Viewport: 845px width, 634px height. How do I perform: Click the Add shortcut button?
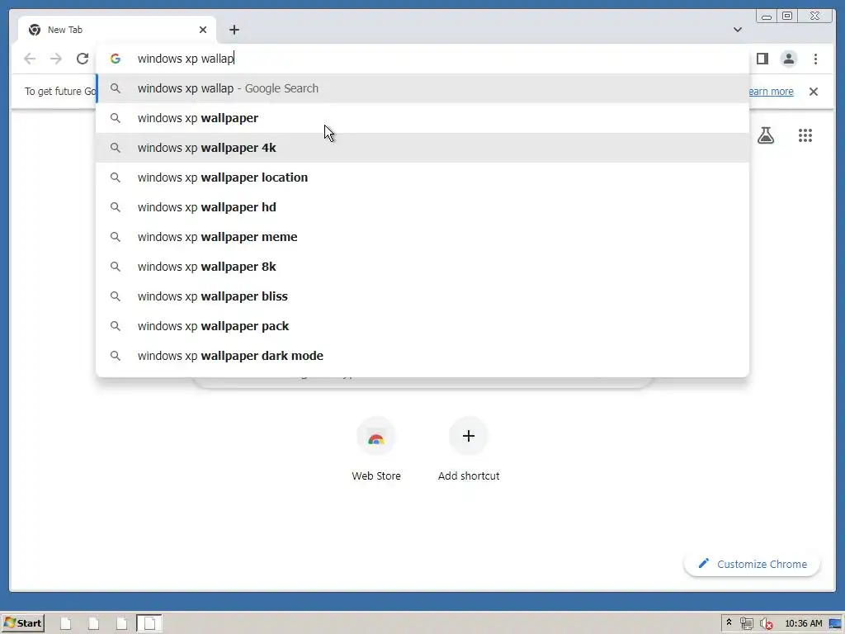pyautogui.click(x=469, y=449)
